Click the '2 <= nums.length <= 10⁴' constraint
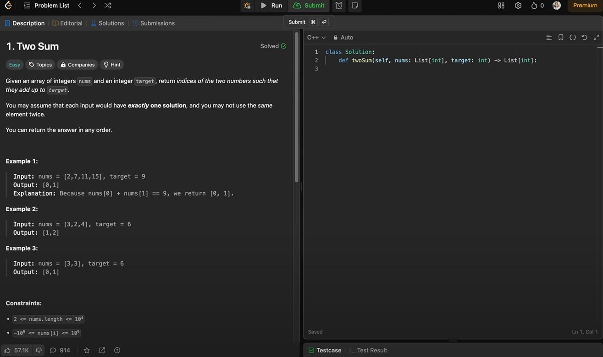The image size is (603, 357). pos(49,319)
